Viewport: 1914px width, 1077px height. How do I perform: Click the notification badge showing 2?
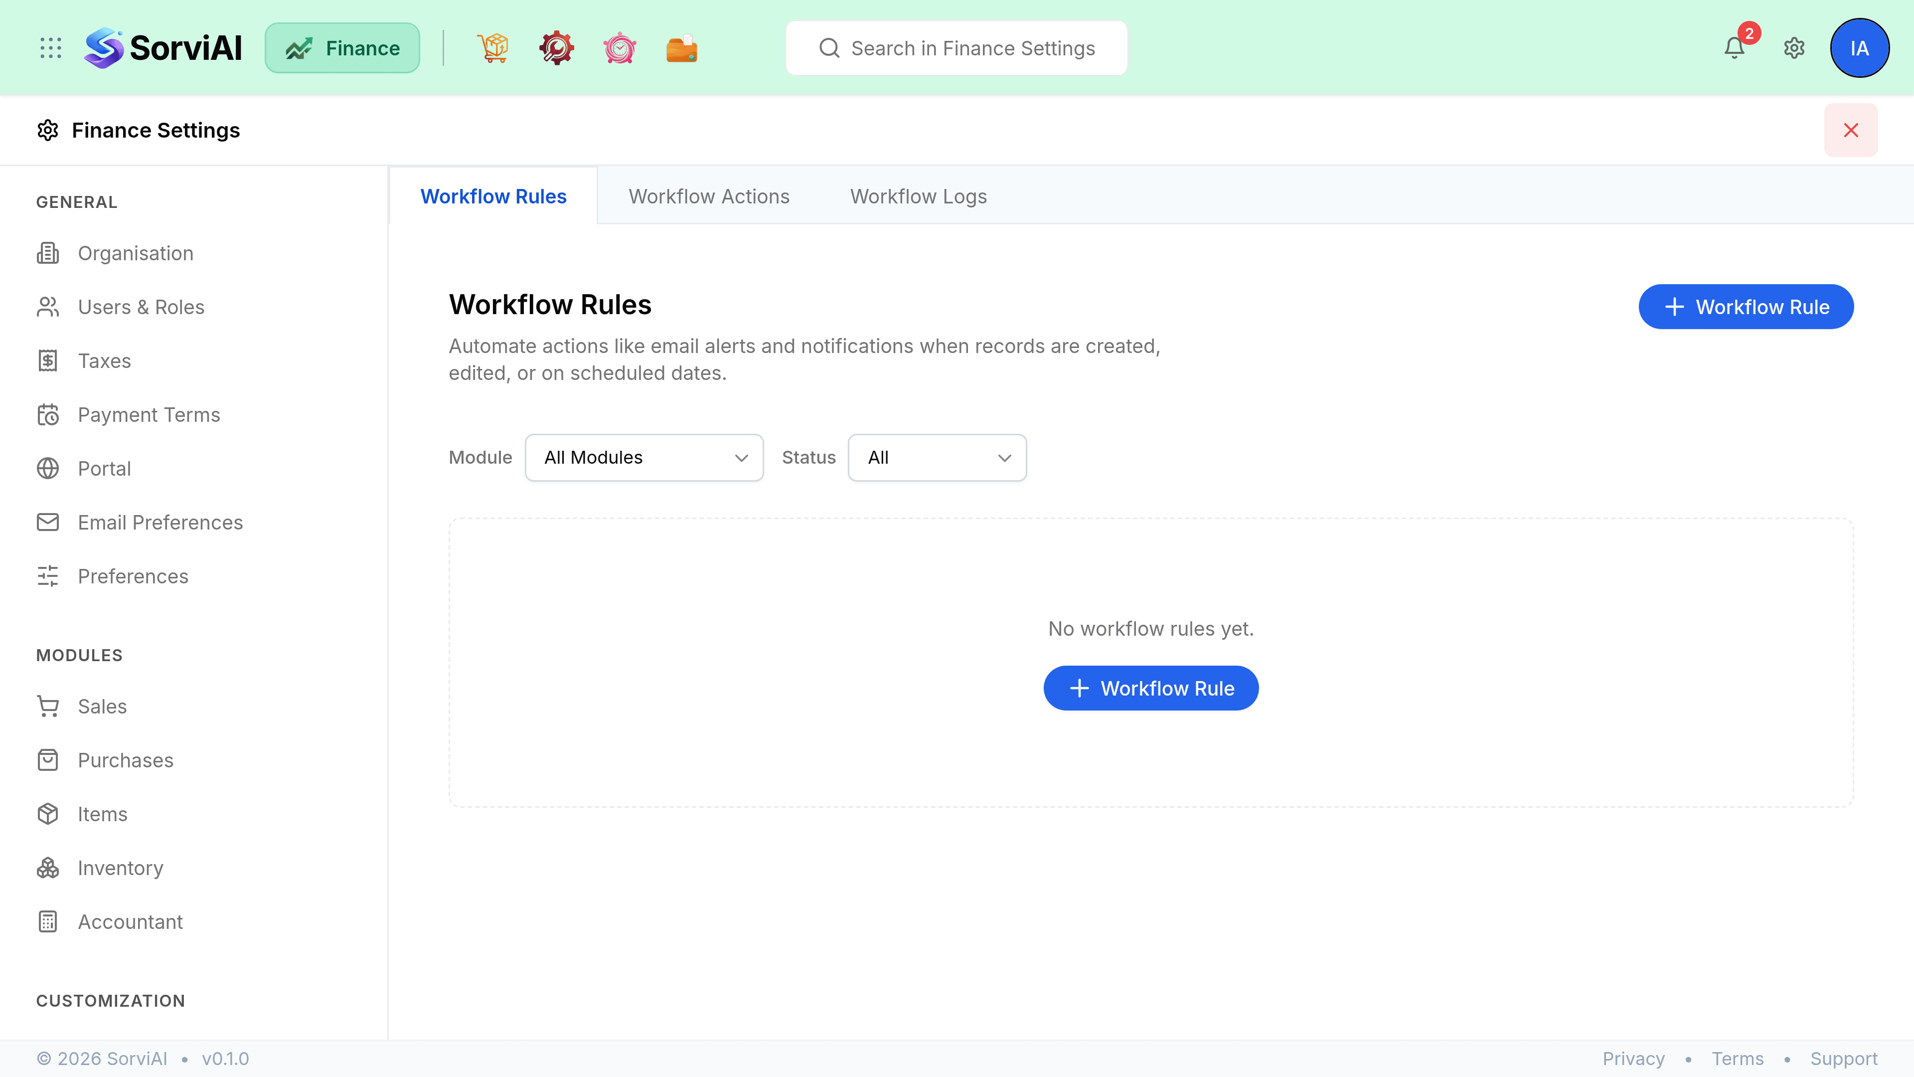pos(1749,33)
